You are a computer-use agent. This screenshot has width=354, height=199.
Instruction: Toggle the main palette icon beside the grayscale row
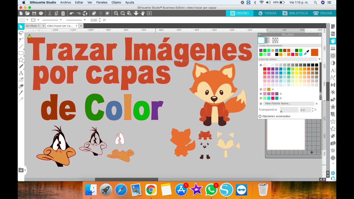(x=261, y=65)
